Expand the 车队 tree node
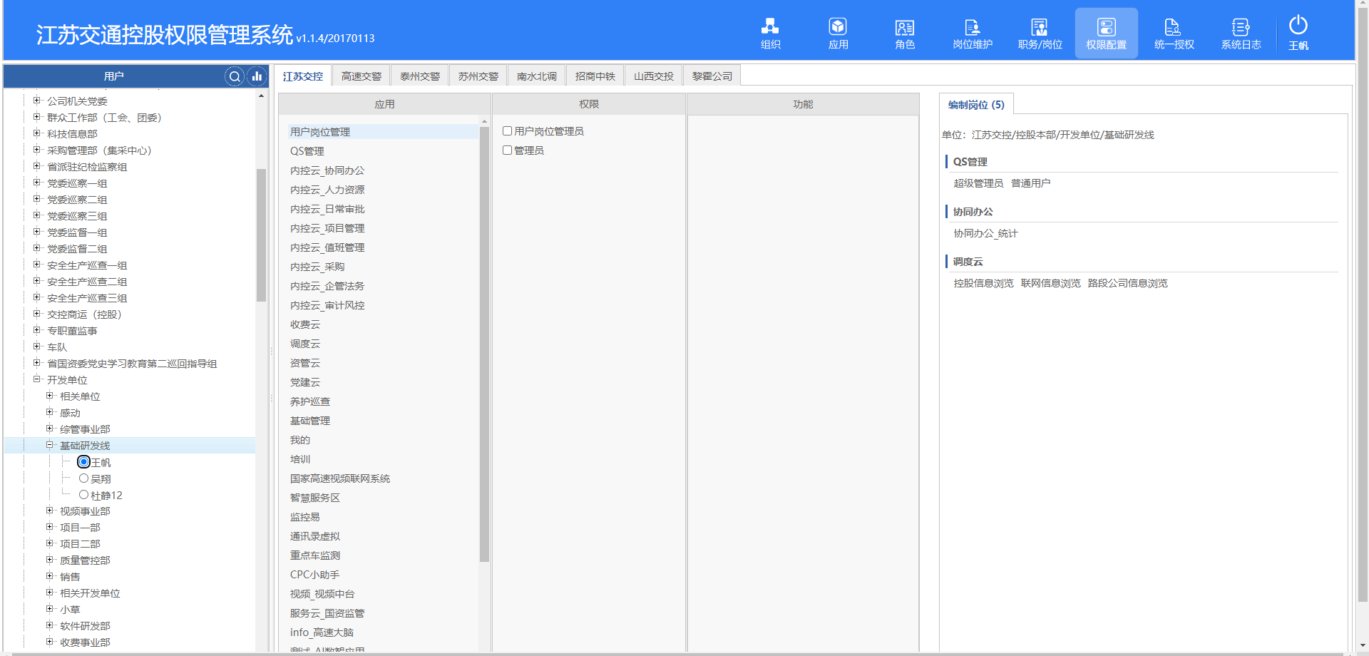The image size is (1369, 656). [x=37, y=347]
